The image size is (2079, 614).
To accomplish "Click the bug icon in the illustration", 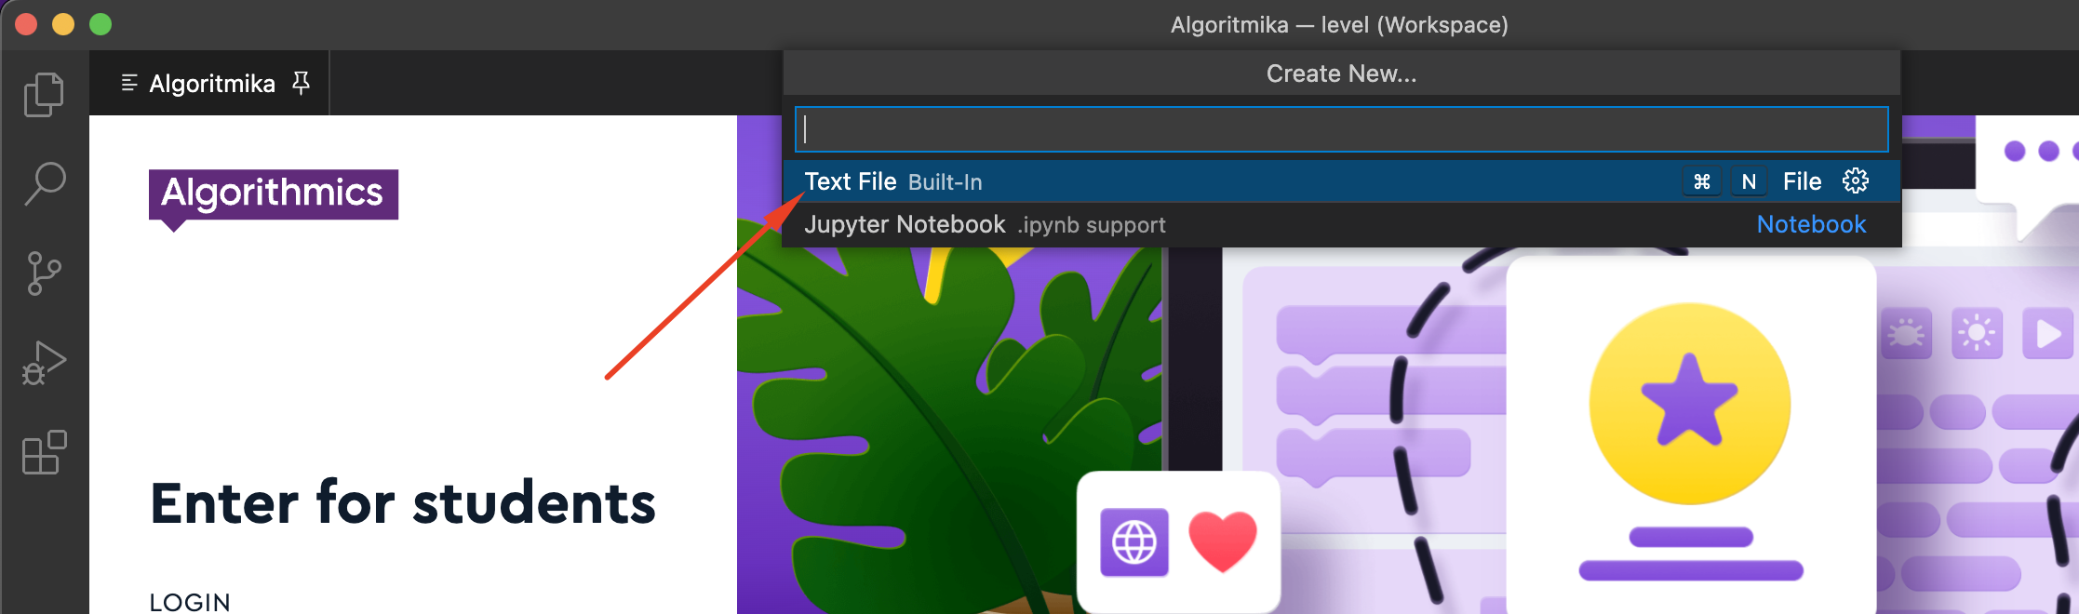I will tap(1905, 333).
